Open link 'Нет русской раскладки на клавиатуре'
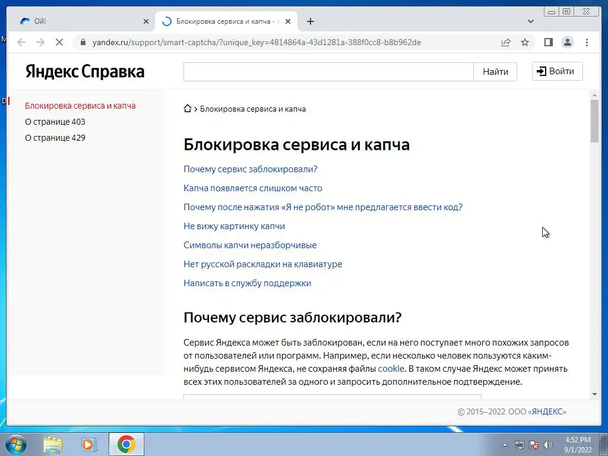 click(x=263, y=264)
